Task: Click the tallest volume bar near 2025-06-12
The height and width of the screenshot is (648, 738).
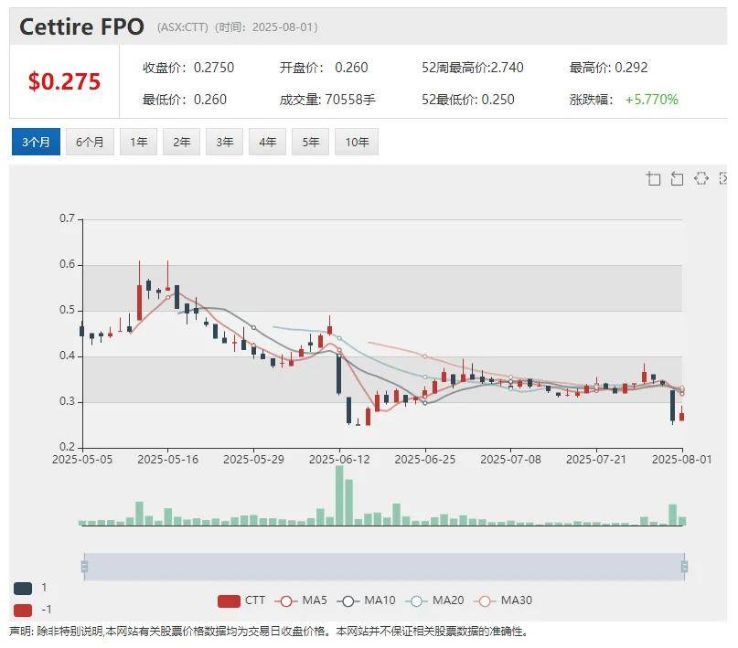Action: click(339, 495)
